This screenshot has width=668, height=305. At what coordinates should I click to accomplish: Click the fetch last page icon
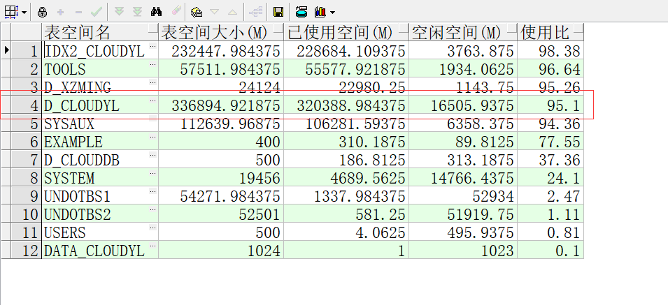coord(137,12)
